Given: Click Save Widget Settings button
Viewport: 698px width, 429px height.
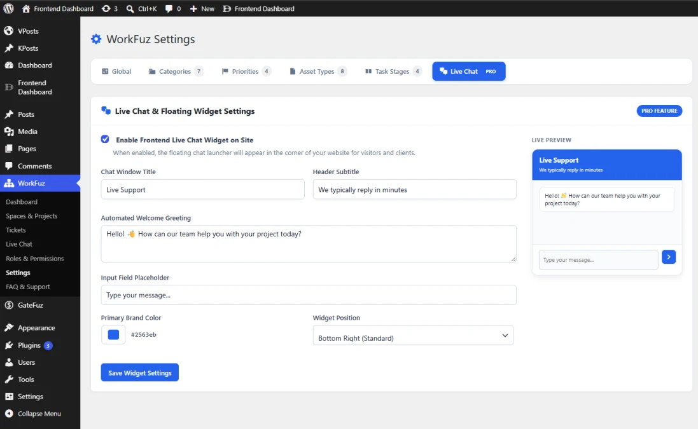Looking at the screenshot, I should click(140, 372).
